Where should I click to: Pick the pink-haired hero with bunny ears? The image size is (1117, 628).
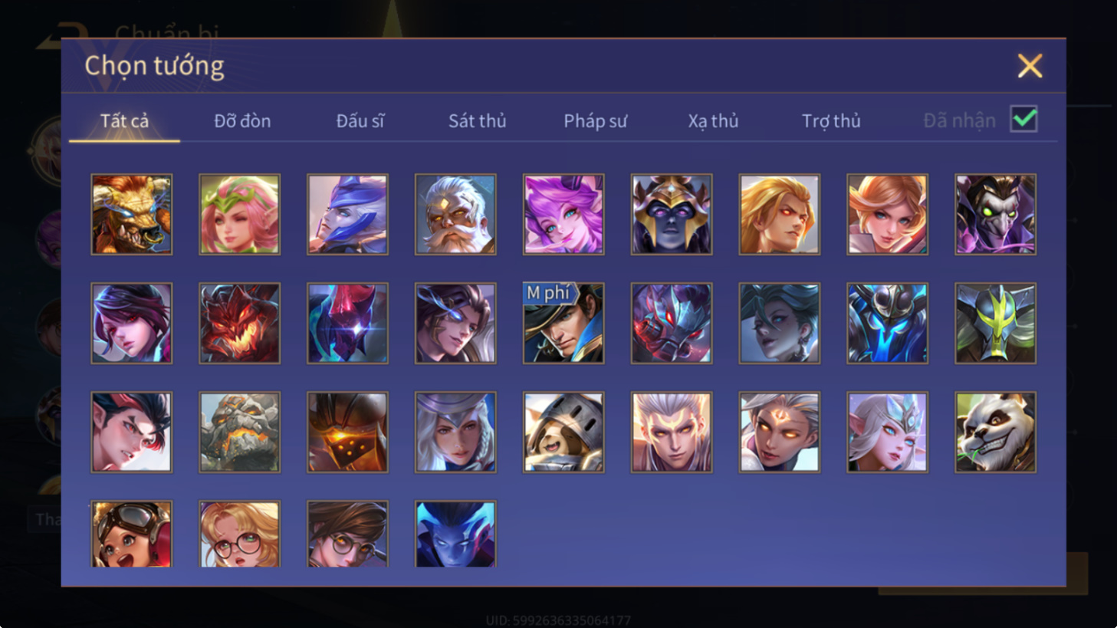(x=563, y=214)
